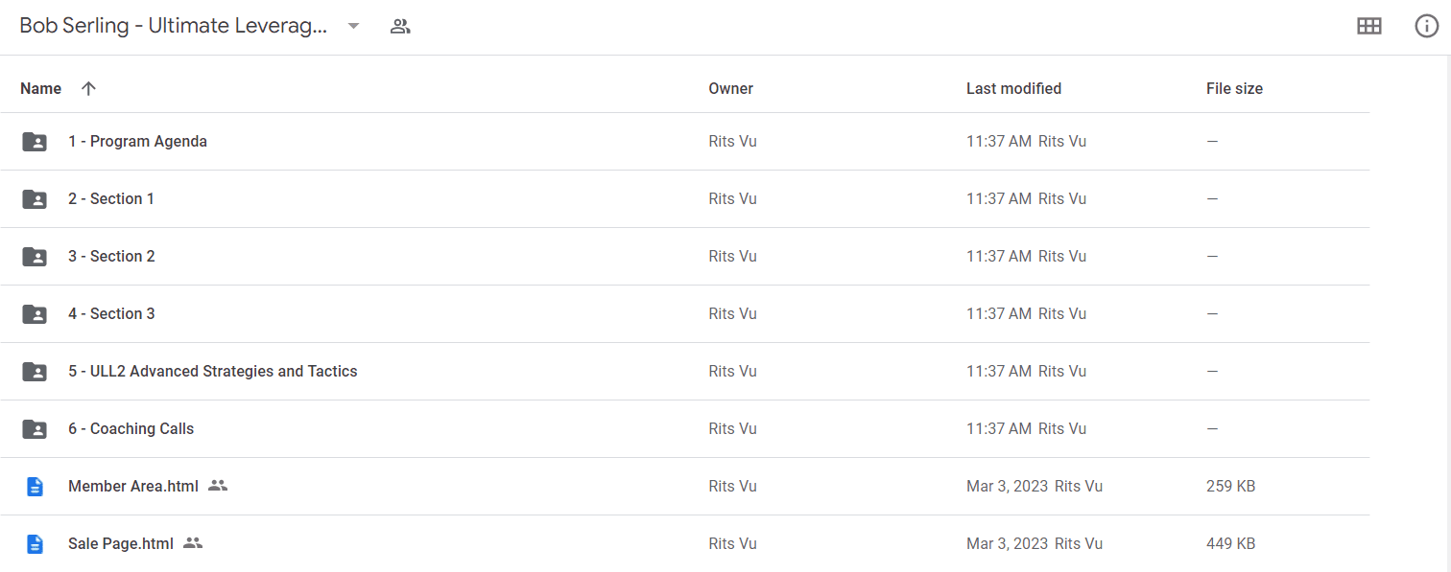Sort files by the Name column header
1451x572 pixels.
40,88
